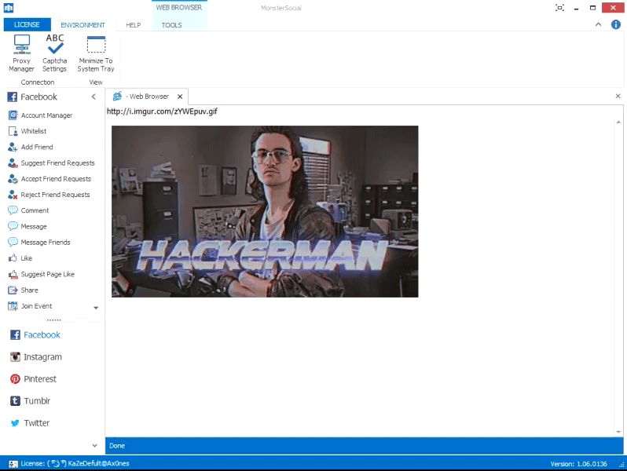Open the Suggest Page Like task
The width and height of the screenshot is (627, 471).
pyautogui.click(x=41, y=275)
